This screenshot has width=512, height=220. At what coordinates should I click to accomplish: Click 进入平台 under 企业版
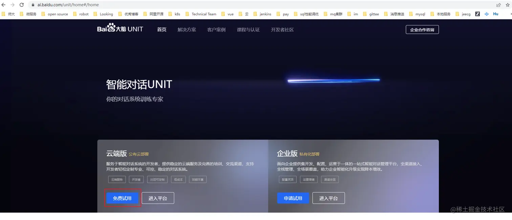(x=328, y=198)
